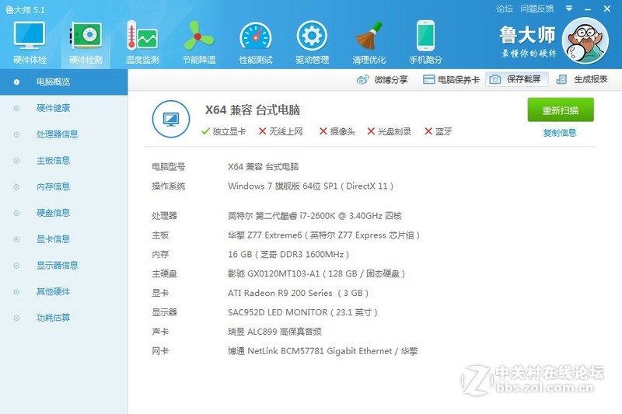Click the 复制信息 link

[x=560, y=133]
